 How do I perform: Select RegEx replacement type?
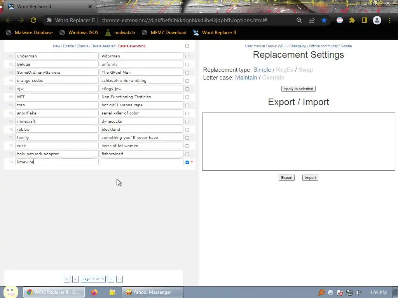tap(285, 70)
